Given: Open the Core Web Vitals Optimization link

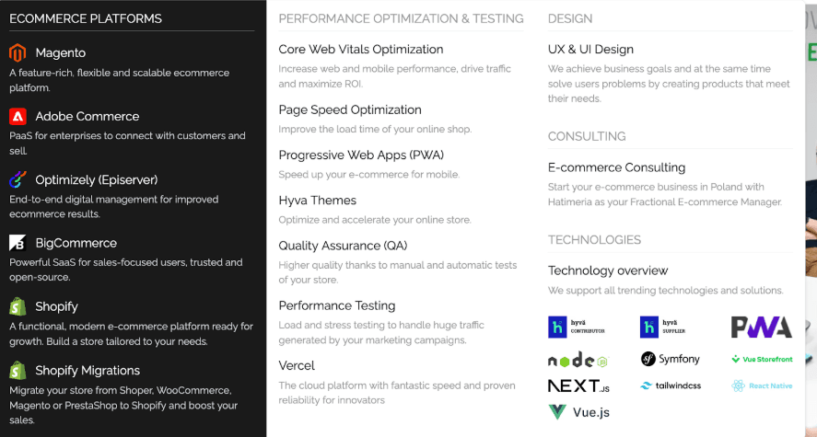Looking at the screenshot, I should [x=361, y=50].
